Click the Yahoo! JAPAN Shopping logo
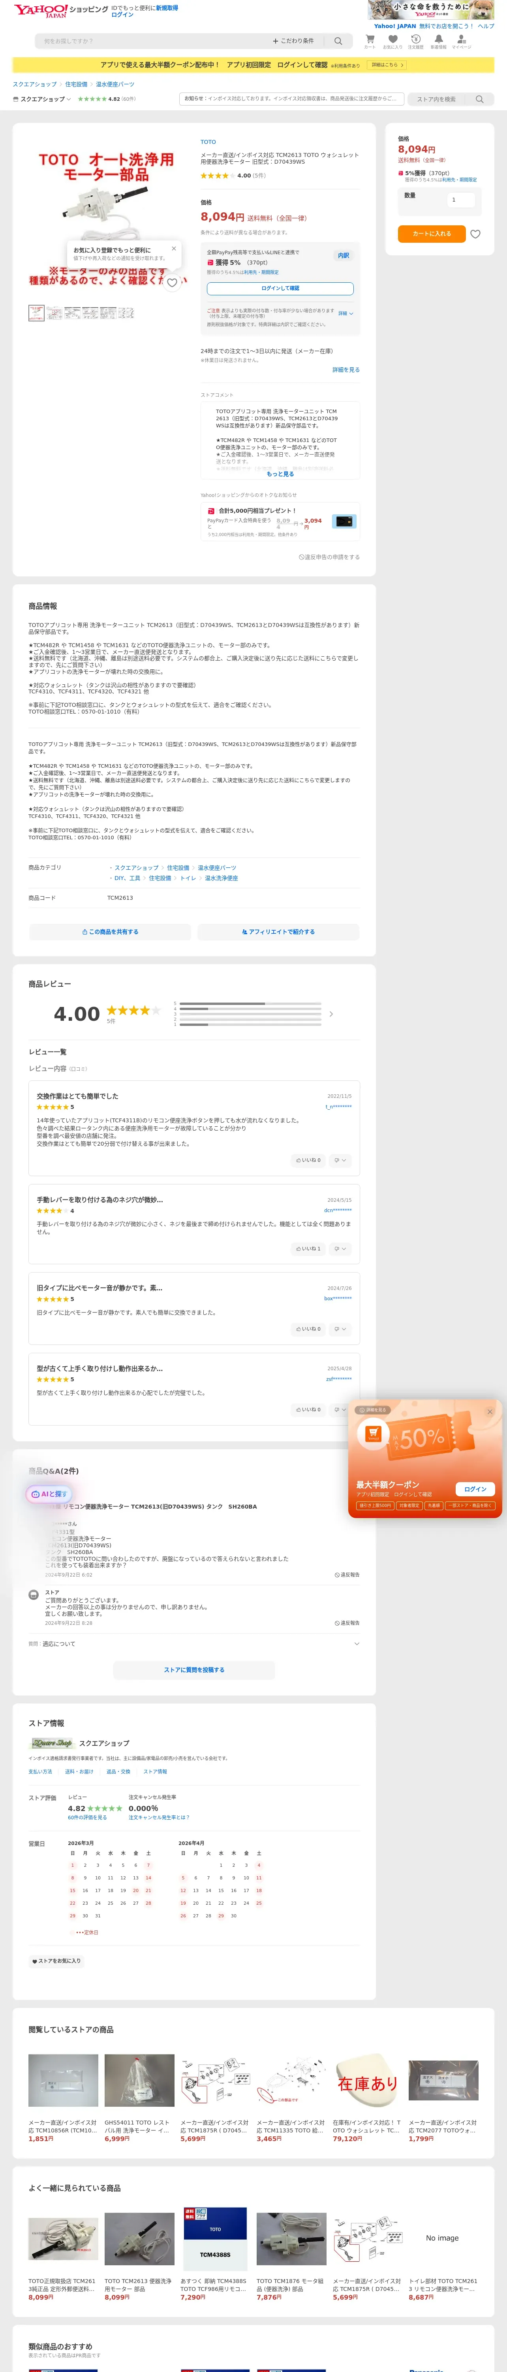 click(x=61, y=10)
